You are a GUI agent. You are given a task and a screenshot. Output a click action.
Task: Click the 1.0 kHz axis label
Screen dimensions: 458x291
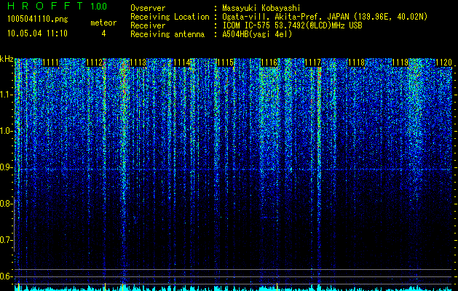click(x=5, y=131)
